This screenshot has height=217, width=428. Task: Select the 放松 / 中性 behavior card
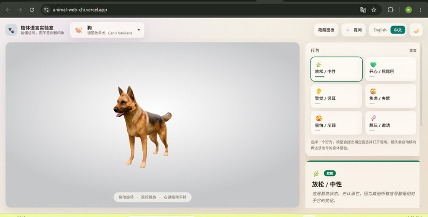(336, 69)
